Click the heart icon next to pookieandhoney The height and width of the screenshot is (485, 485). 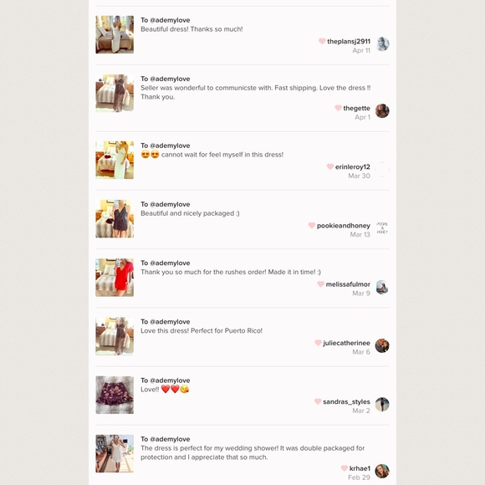coord(312,226)
